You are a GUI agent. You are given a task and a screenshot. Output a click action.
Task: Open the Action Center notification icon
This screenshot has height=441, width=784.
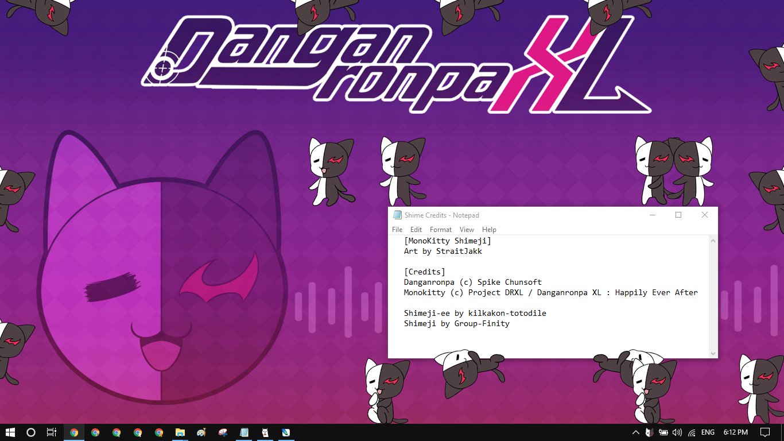tap(764, 432)
